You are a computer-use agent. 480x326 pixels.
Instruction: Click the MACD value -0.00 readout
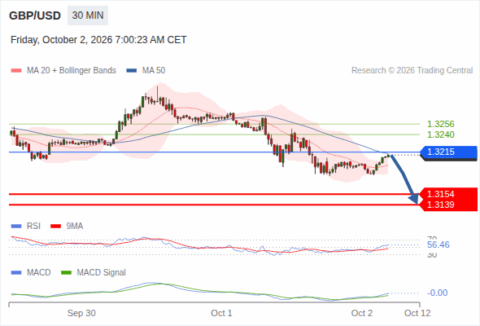coord(437,293)
